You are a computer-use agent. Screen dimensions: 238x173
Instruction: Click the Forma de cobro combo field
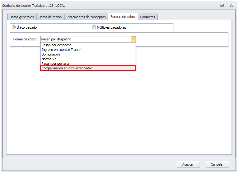click(x=85, y=39)
